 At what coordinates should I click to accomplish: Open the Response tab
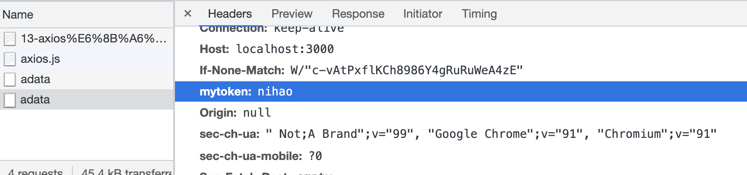(x=358, y=14)
